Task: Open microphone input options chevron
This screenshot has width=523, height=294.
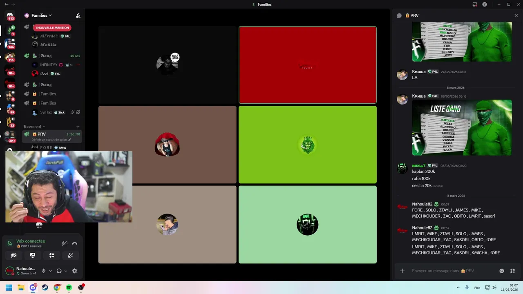Action: tap(50, 271)
